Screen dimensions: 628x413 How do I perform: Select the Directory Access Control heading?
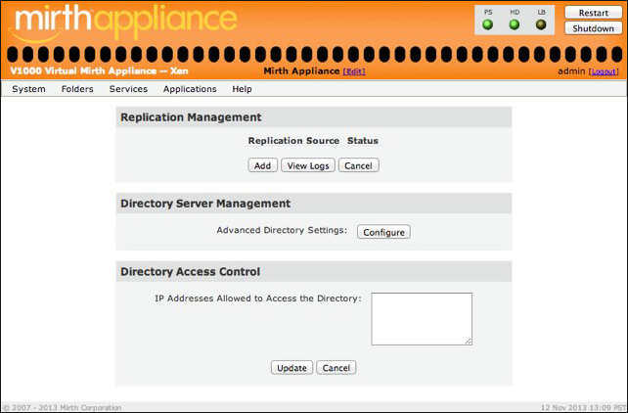[x=190, y=272]
